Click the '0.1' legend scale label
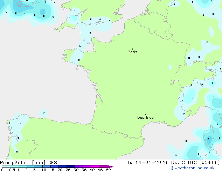 (4, 170)
